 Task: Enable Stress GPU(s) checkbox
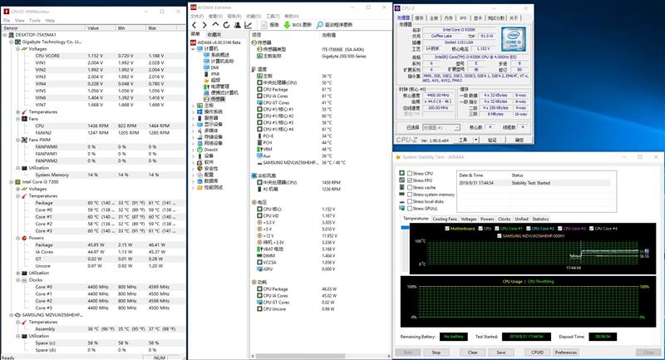410,208
